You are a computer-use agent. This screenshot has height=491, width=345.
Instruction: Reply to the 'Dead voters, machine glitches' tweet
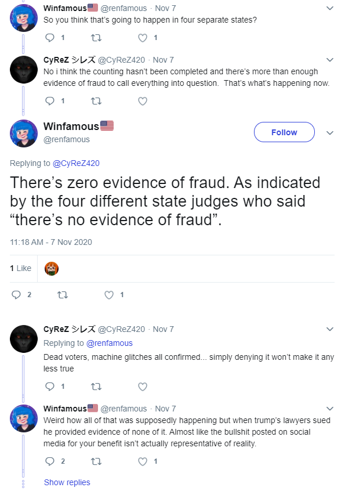point(50,387)
